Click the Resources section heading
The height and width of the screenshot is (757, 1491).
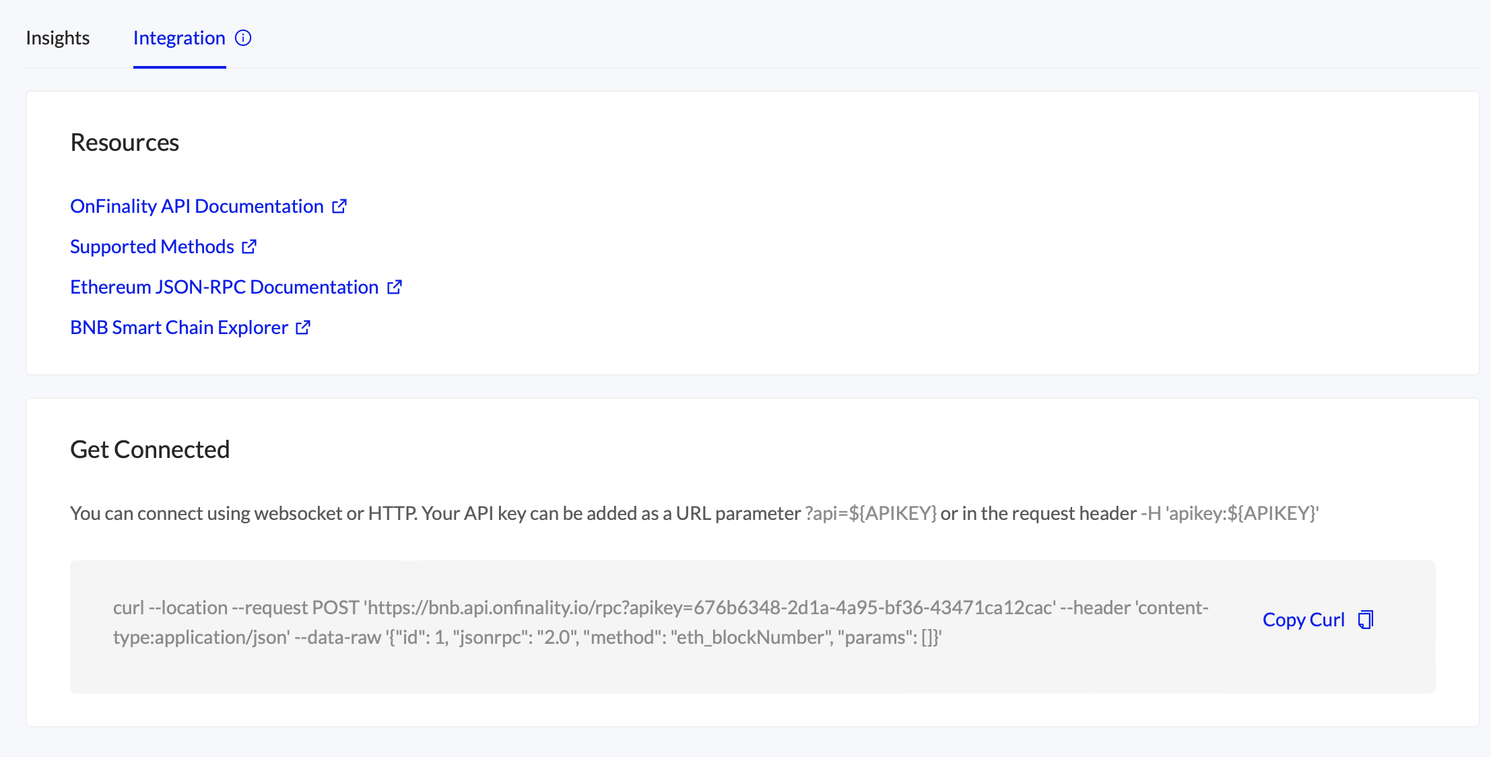point(125,143)
